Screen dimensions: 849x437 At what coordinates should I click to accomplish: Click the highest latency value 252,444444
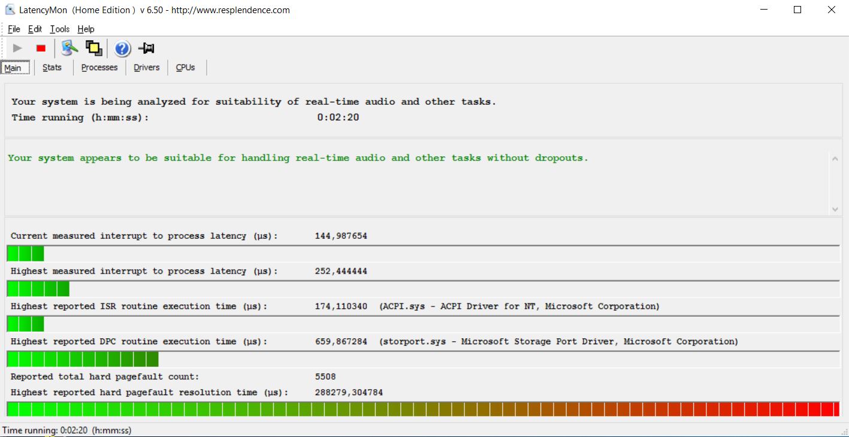point(341,271)
